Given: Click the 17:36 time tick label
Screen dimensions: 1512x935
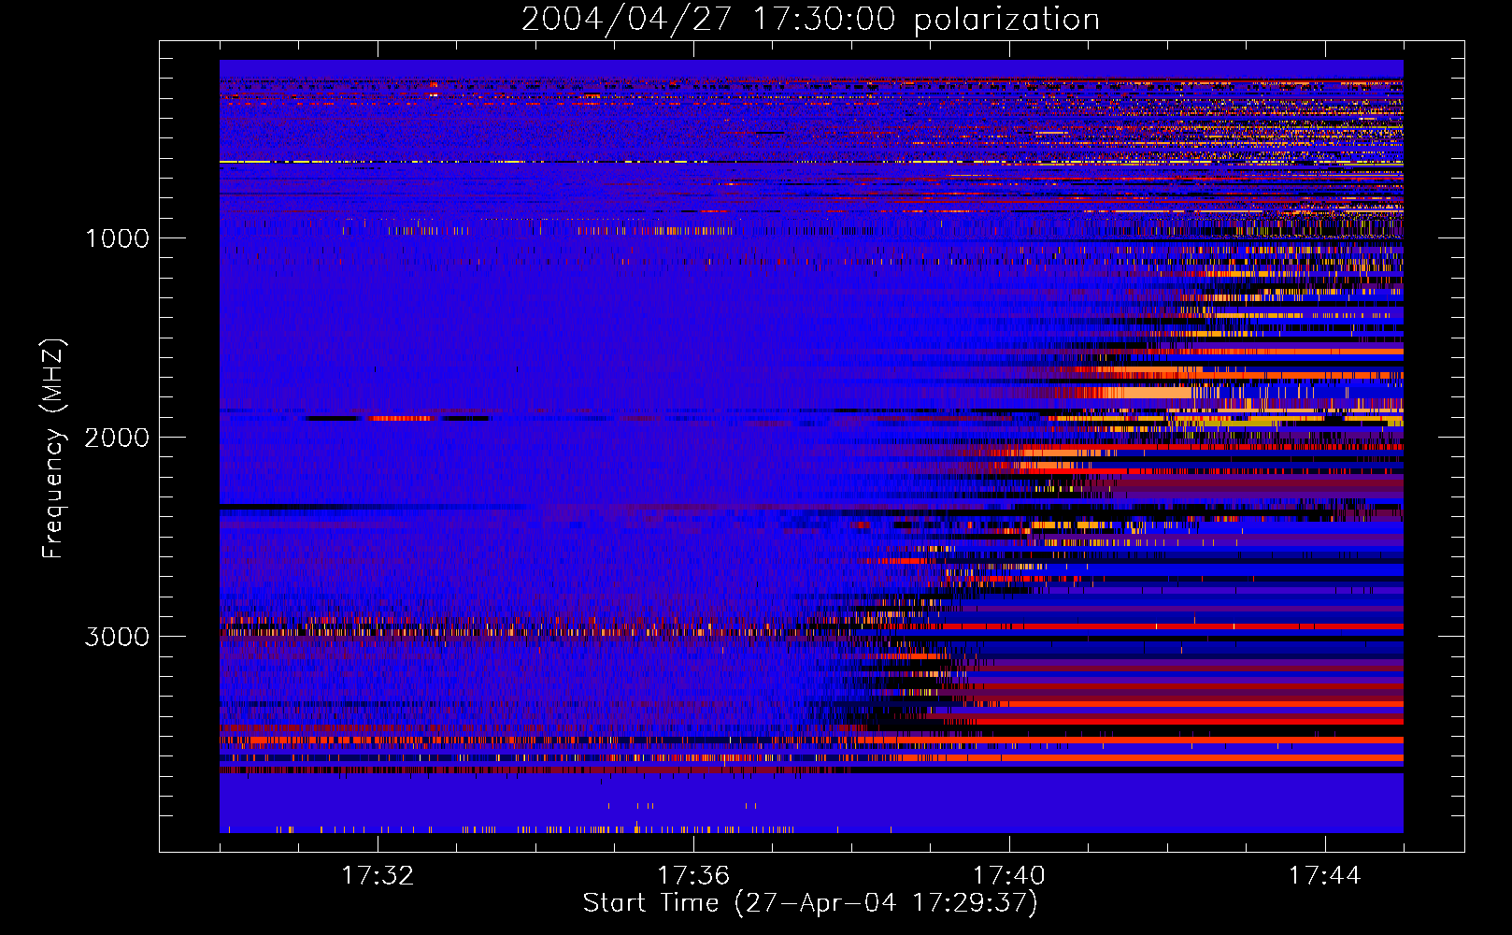Looking at the screenshot, I should point(693,876).
